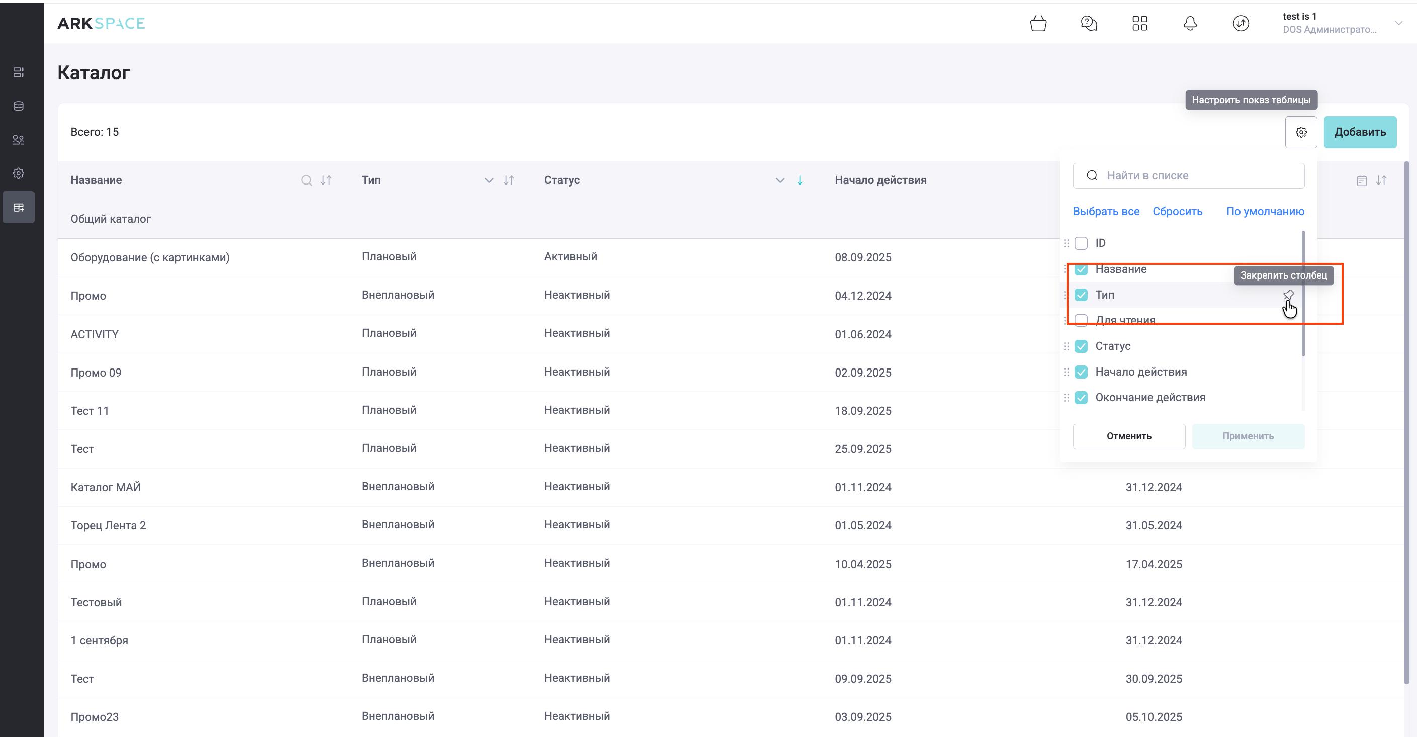This screenshot has height=737, width=1417.
Task: Click the По умолчанию link
Action: click(1265, 212)
